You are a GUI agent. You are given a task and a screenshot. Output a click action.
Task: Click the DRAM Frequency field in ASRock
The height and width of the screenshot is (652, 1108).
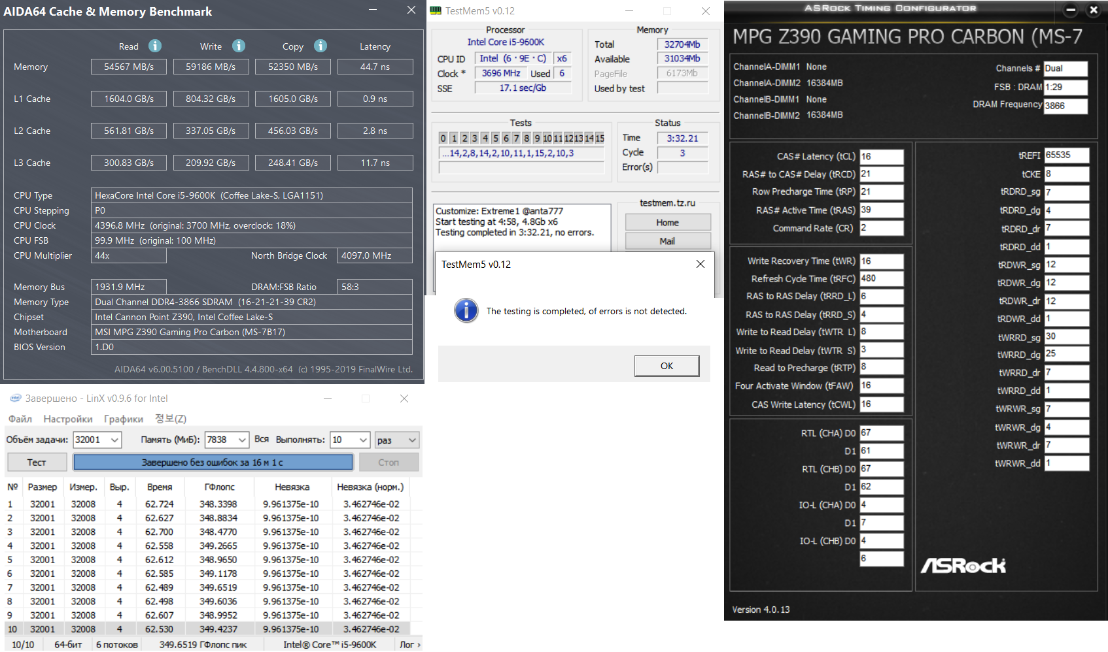[x=1065, y=106]
